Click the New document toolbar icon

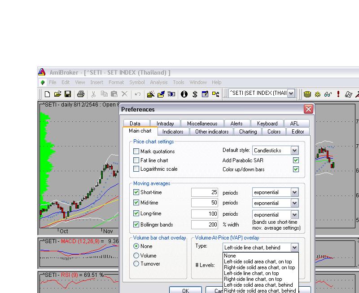pyautogui.click(x=47, y=94)
